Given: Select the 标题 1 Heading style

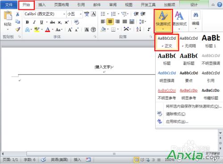Looking at the screenshot, I should pyautogui.click(x=211, y=42).
